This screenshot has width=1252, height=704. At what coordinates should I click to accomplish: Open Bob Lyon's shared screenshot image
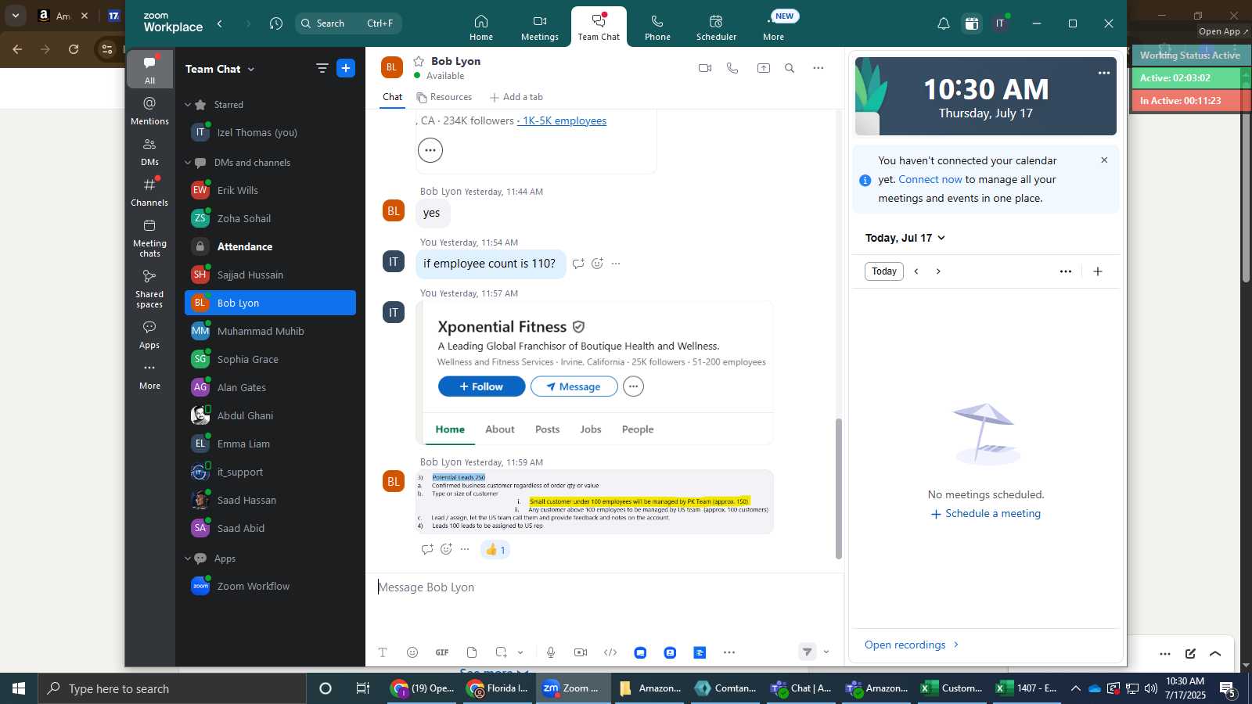pos(595,501)
